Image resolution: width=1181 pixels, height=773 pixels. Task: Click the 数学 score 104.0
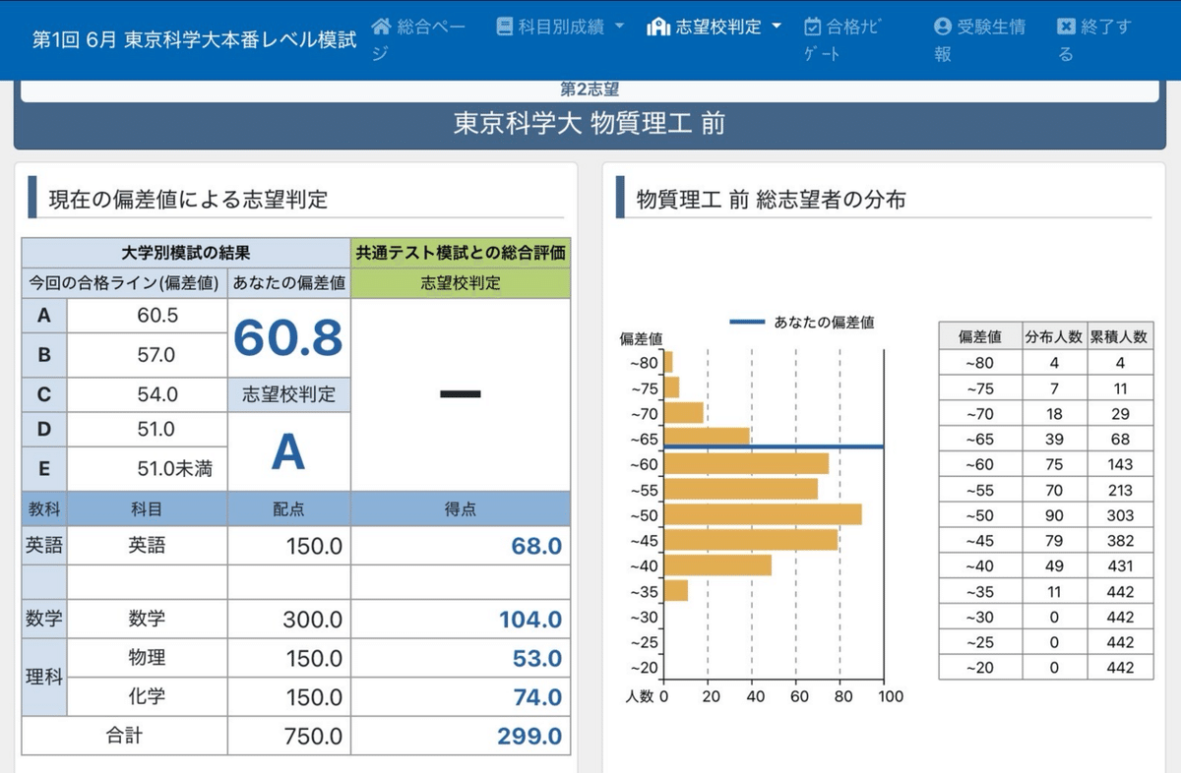click(529, 620)
